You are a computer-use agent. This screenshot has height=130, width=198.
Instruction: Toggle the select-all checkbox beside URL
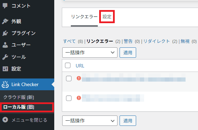[68, 65]
